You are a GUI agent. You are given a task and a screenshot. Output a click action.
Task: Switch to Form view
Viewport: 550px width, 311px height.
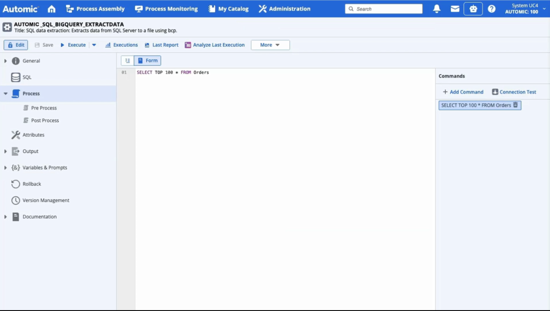tap(148, 61)
